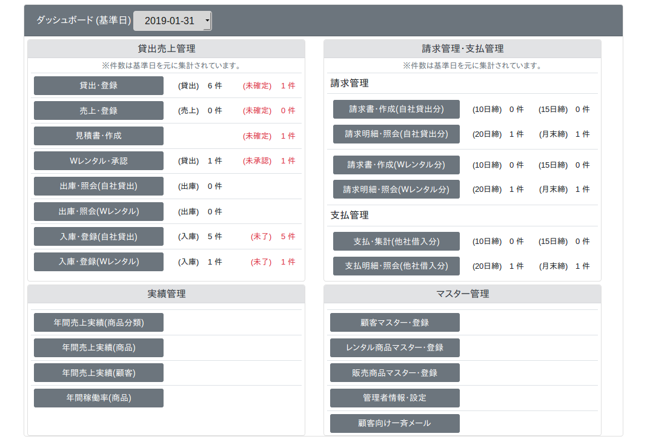Open 年間売上実績(顧客) report
The height and width of the screenshot is (448, 650).
point(99,373)
